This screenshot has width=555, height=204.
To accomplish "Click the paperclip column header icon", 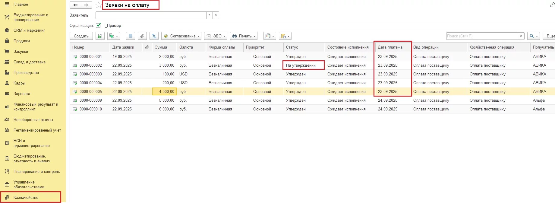I will tap(147, 47).
